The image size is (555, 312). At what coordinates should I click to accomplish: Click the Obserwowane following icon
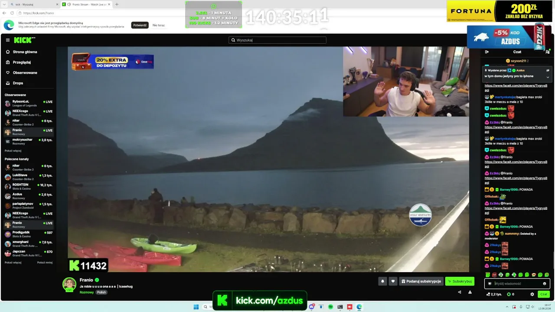pyautogui.click(x=8, y=73)
